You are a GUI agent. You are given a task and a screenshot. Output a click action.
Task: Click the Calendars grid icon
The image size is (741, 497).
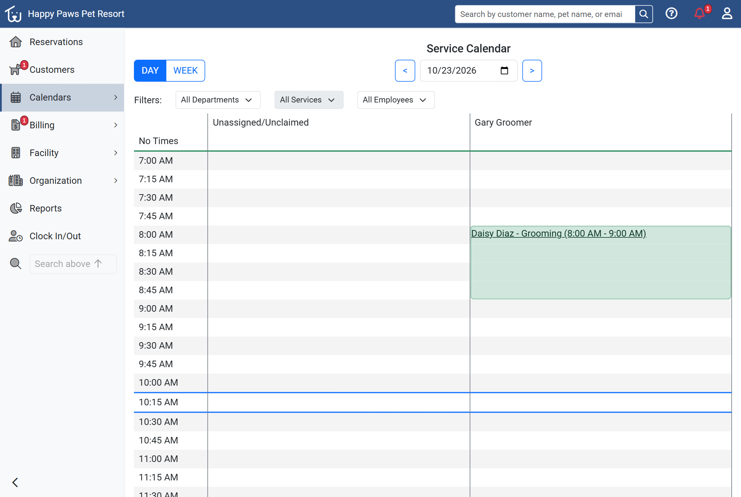pyautogui.click(x=16, y=97)
